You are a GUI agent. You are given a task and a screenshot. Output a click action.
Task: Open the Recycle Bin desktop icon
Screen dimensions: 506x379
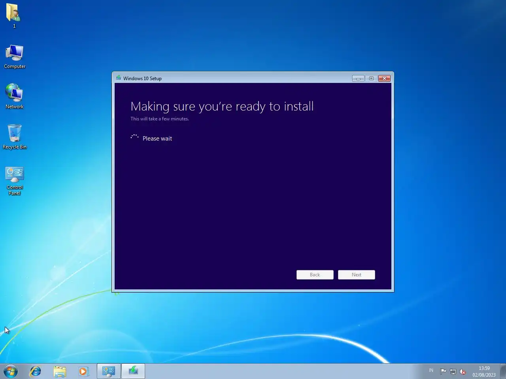pos(15,137)
